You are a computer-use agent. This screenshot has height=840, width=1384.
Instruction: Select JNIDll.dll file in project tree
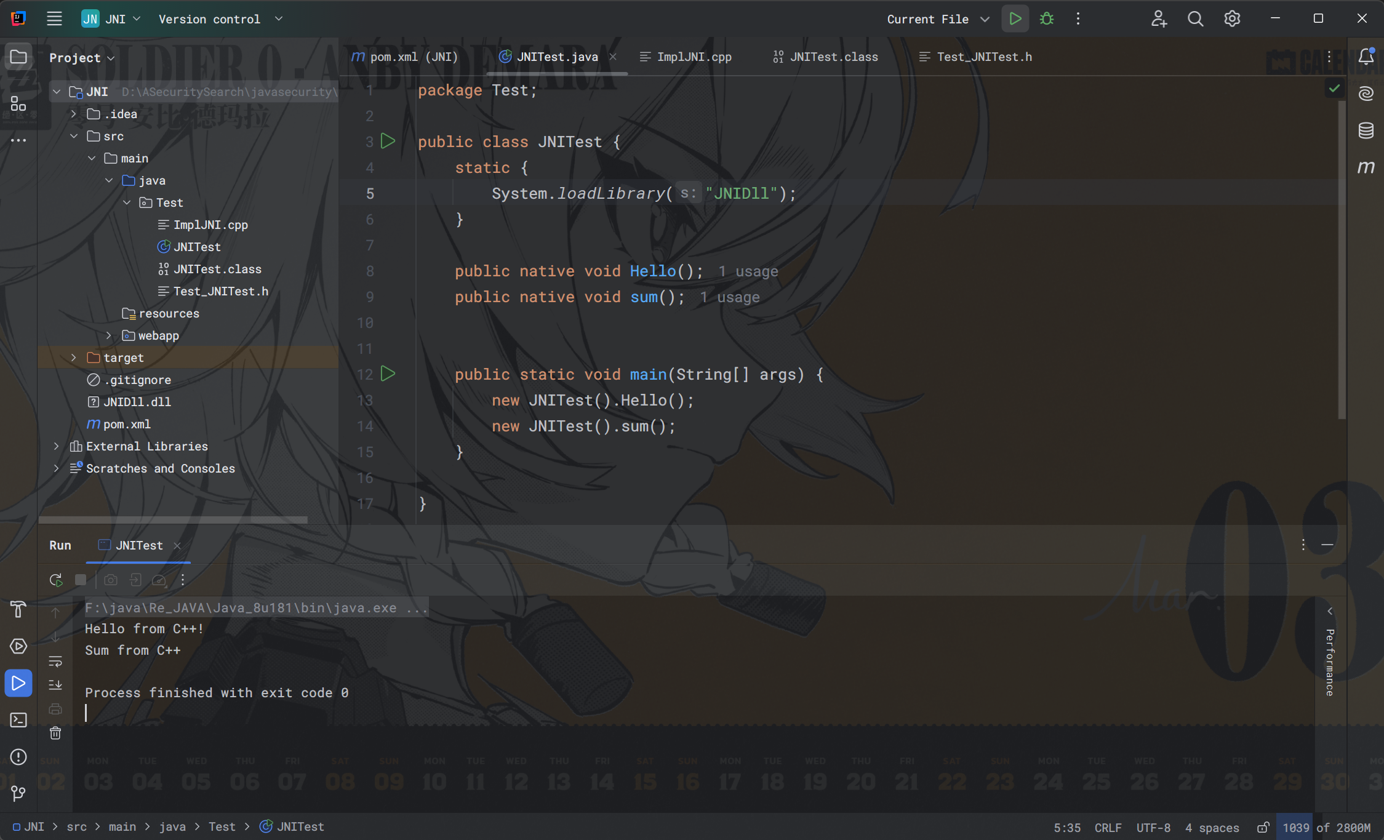tap(137, 402)
